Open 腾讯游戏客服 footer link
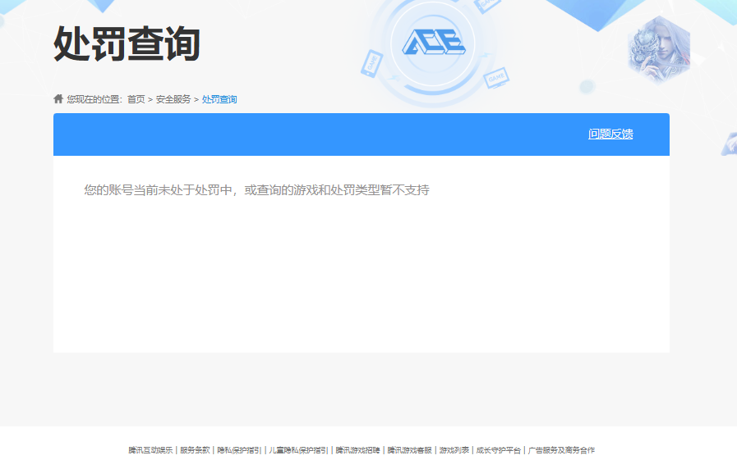Image resolution: width=737 pixels, height=460 pixels. (409, 450)
